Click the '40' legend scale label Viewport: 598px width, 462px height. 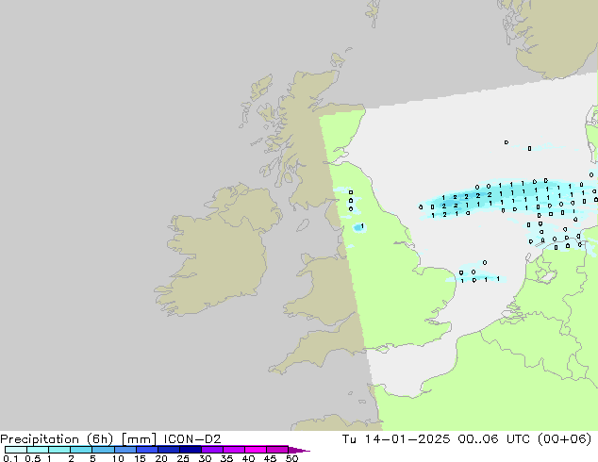248,458
